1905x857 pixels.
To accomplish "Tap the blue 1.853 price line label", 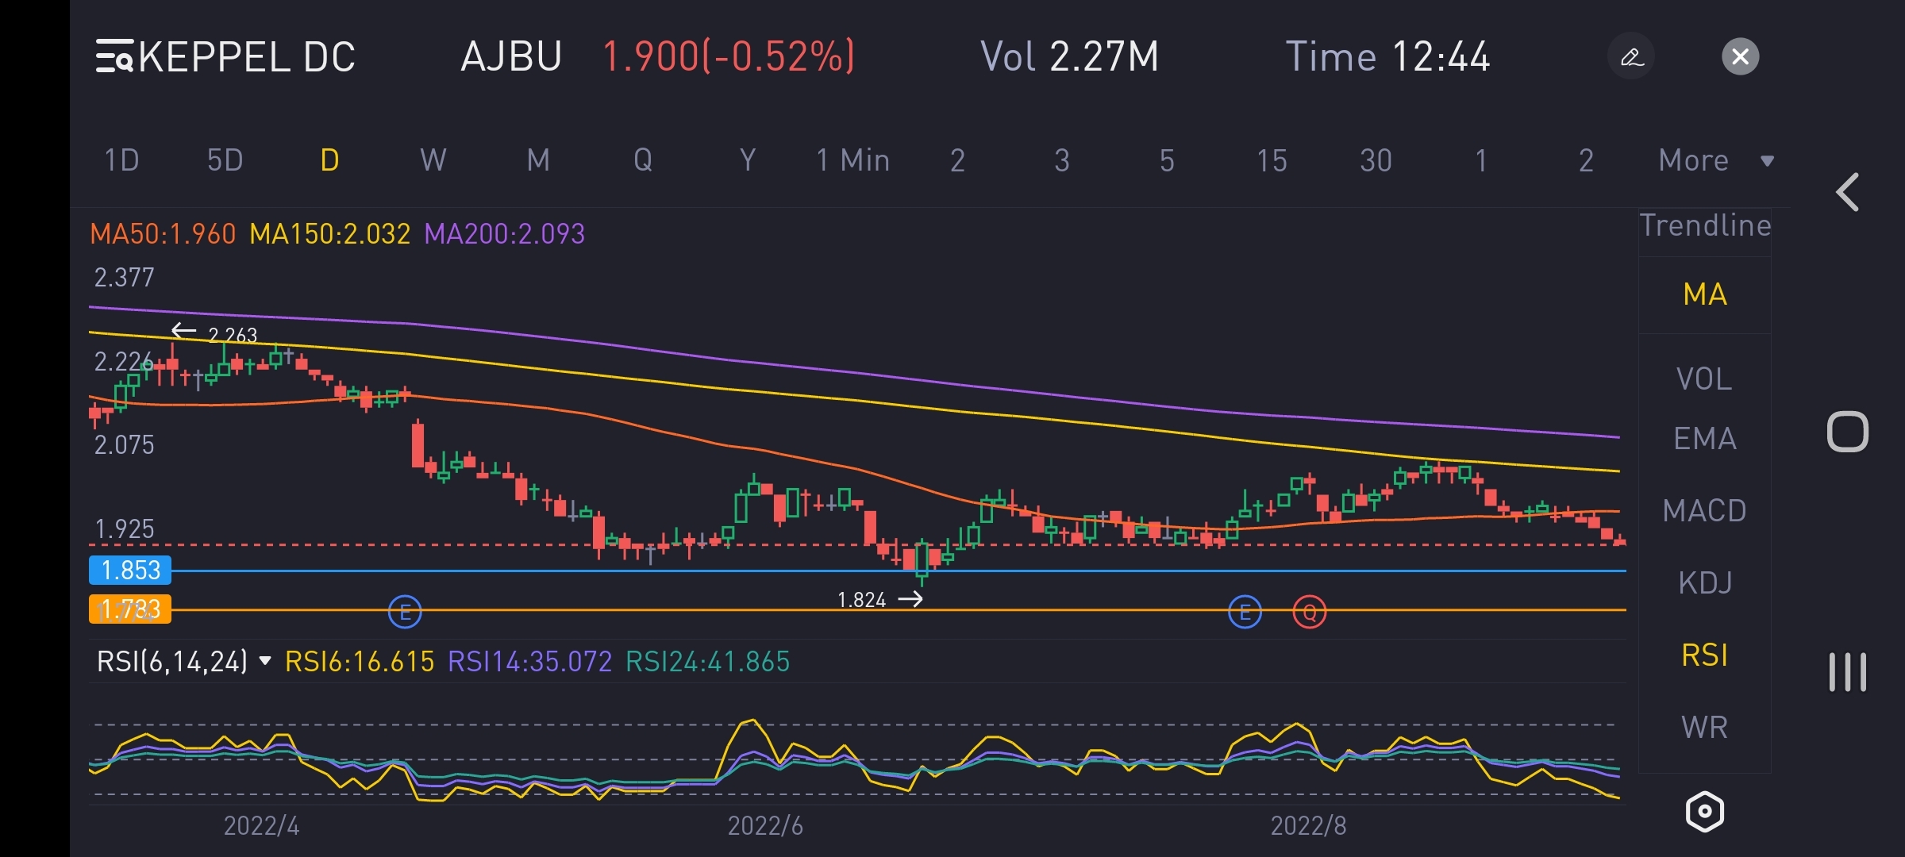I will [x=130, y=570].
